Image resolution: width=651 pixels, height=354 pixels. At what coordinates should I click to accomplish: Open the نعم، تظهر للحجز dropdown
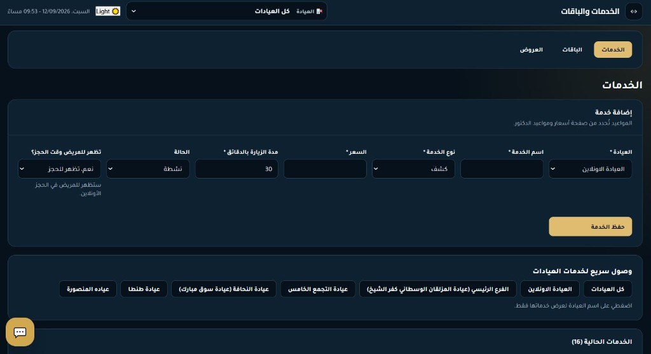pyautogui.click(x=59, y=169)
